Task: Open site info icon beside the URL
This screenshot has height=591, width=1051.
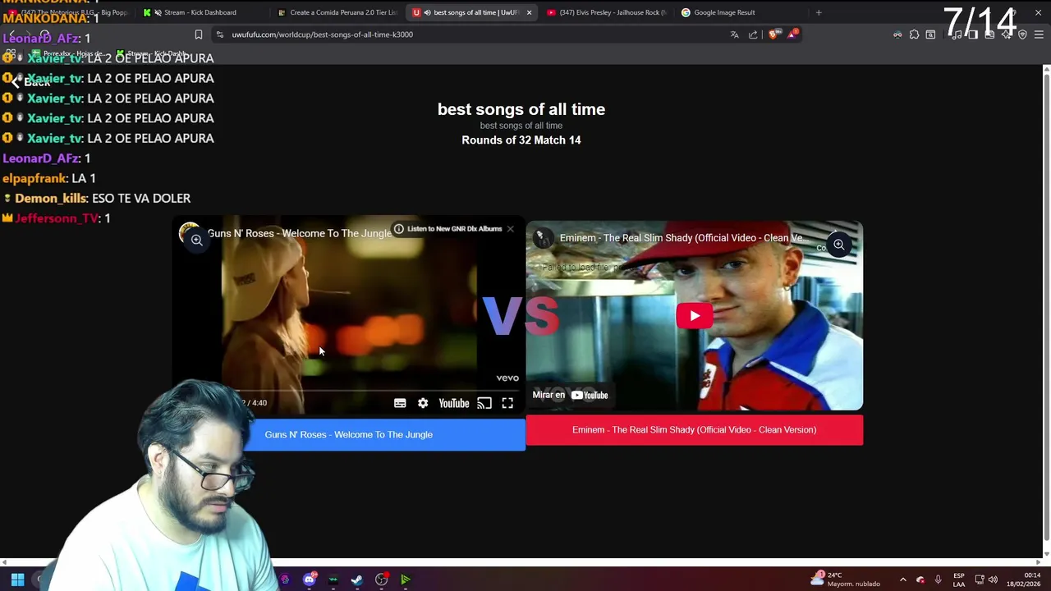Action: pos(220,34)
